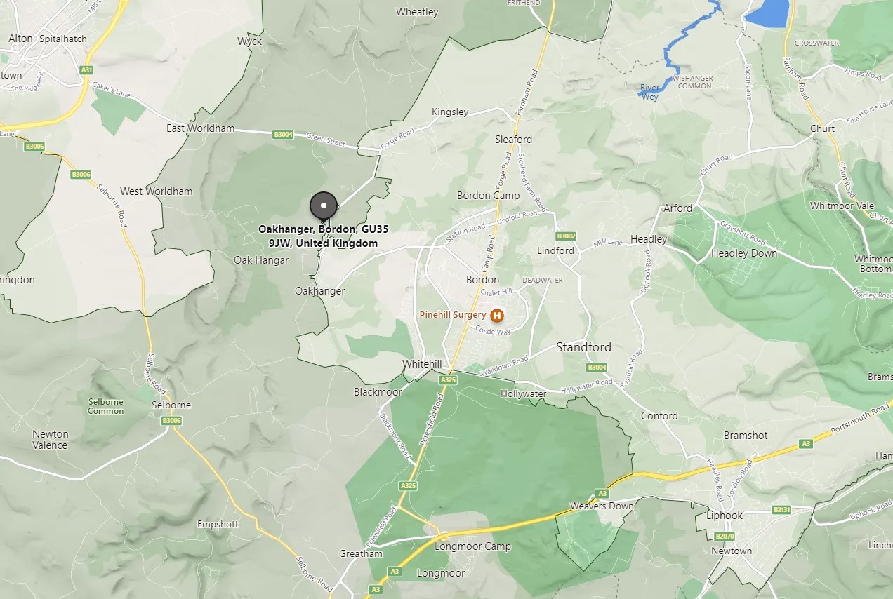Select the Liphook town label

click(724, 516)
